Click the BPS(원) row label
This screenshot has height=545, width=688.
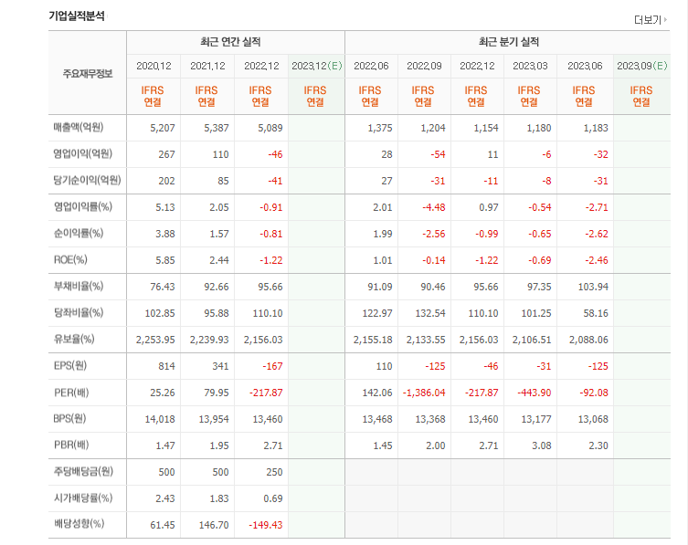[69, 418]
